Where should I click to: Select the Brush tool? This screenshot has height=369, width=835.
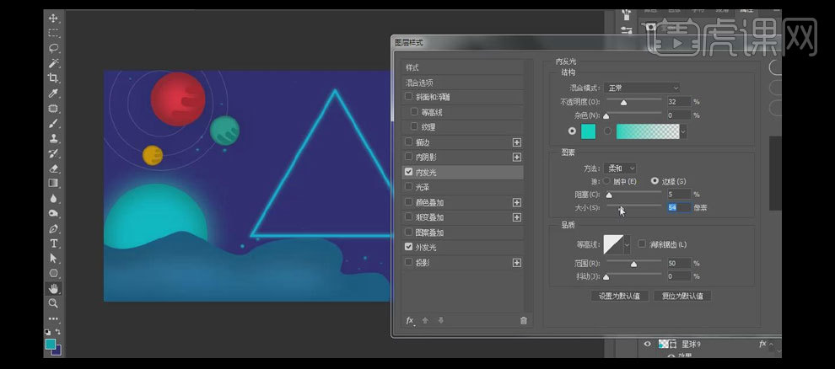coord(53,123)
